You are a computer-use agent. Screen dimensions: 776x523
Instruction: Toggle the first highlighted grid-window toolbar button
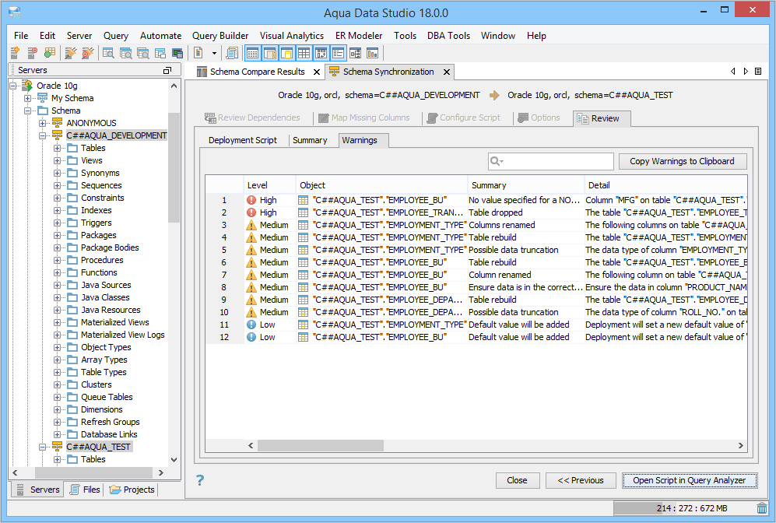pos(252,53)
